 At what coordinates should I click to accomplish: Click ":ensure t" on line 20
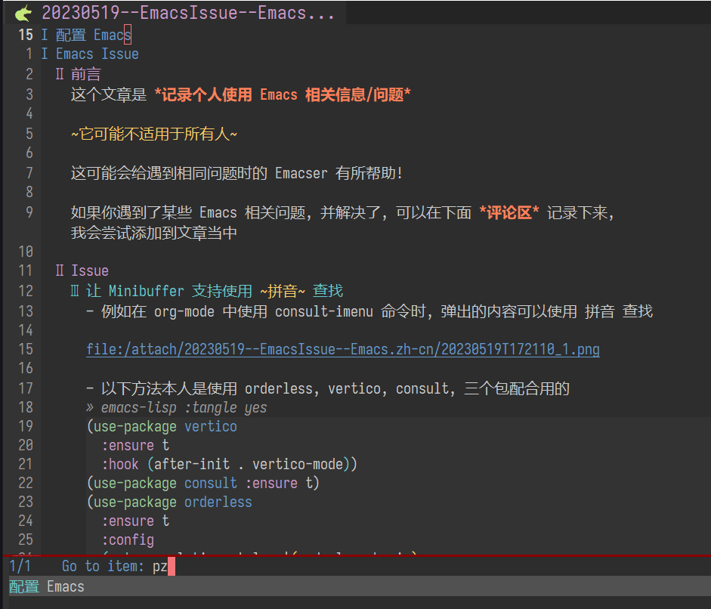click(x=135, y=445)
